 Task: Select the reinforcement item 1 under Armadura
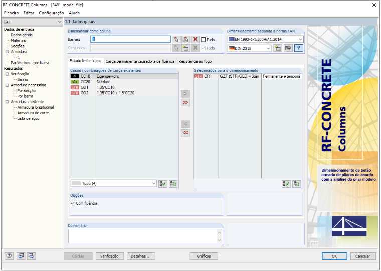click(19, 57)
